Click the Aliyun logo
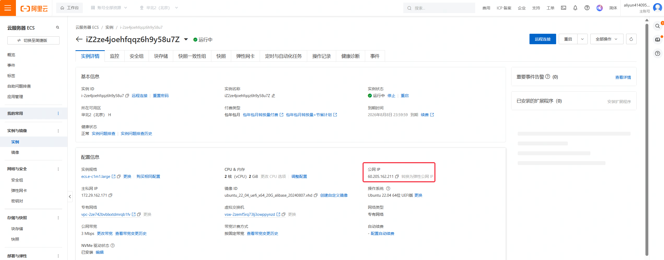 (x=34, y=8)
